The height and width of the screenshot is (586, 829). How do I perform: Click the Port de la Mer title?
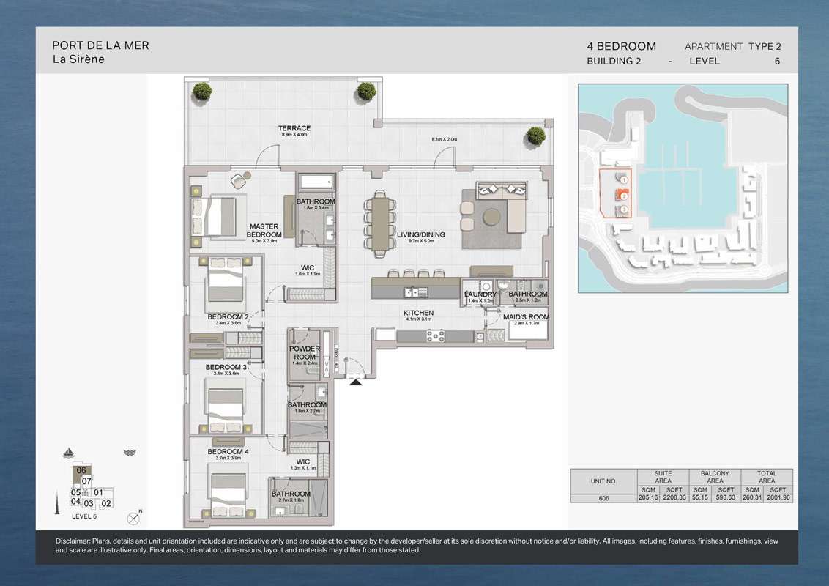[100, 45]
